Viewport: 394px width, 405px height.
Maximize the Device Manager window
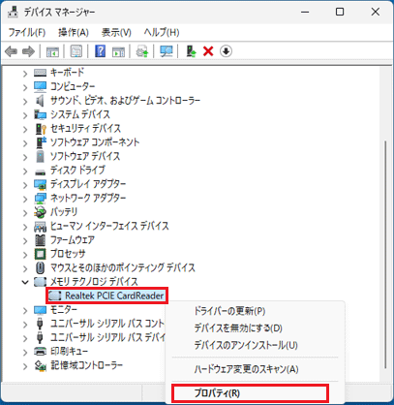pos(340,13)
